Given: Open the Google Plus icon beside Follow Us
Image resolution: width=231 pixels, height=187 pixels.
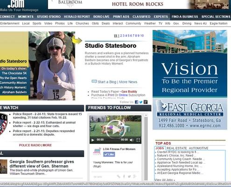Looking at the screenshot, I should [x=146, y=102].
